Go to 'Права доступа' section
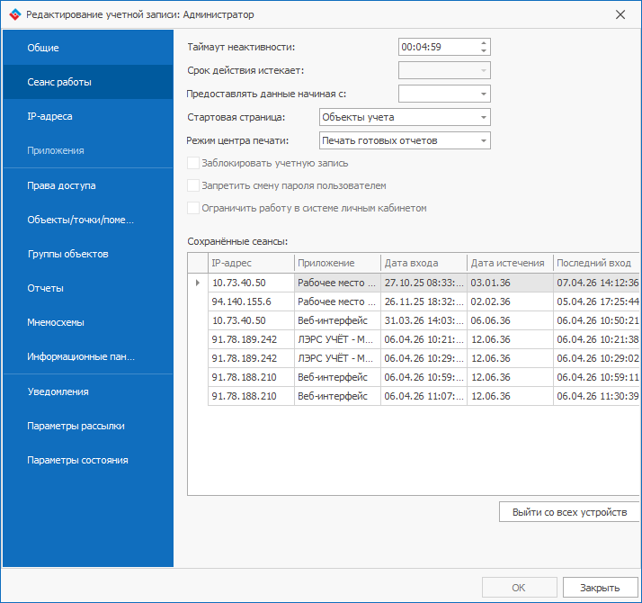Image resolution: width=642 pixels, height=603 pixels. click(61, 185)
